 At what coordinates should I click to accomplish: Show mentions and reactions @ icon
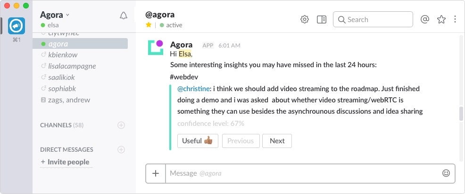pyautogui.click(x=425, y=19)
